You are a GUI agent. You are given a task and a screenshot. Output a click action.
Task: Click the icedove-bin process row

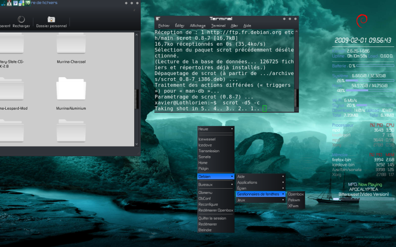tap(363, 165)
